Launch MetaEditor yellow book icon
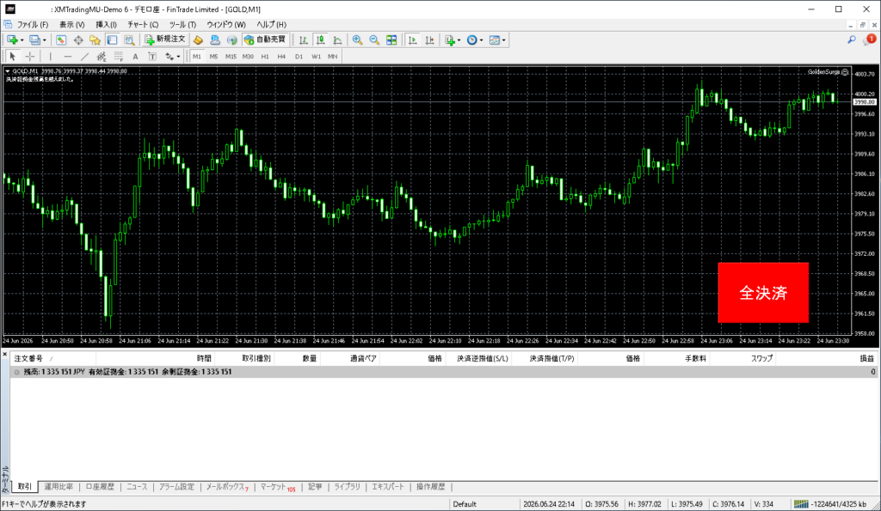 click(198, 40)
